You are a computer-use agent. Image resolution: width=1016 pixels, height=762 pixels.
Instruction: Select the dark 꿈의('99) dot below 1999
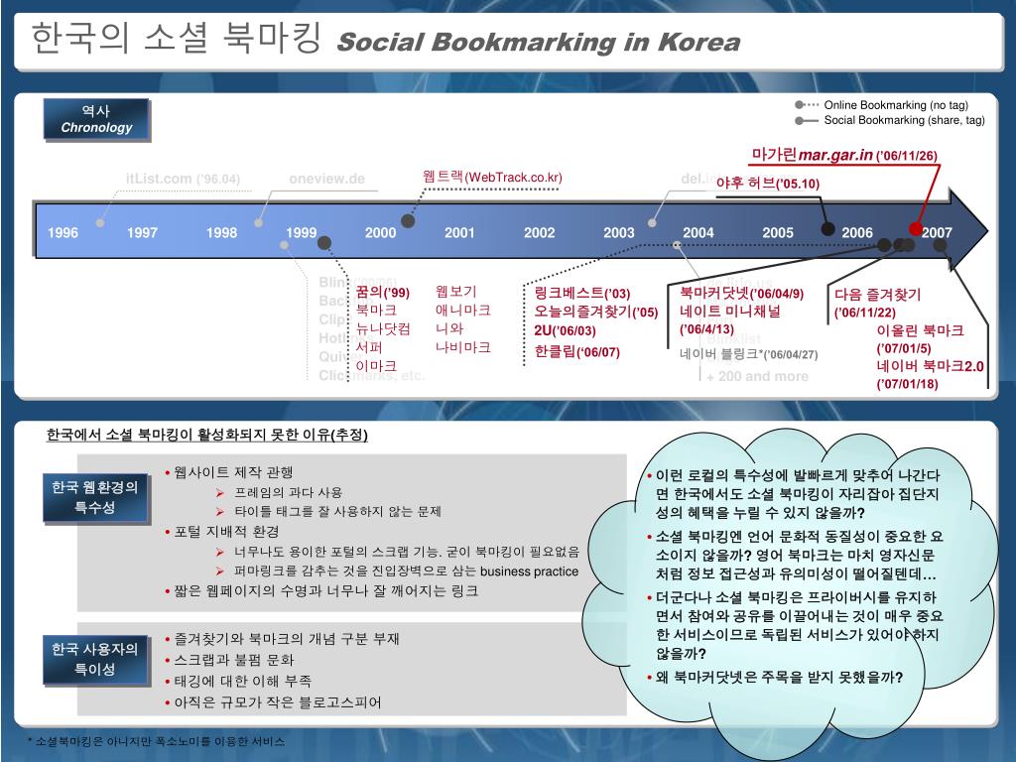point(324,243)
